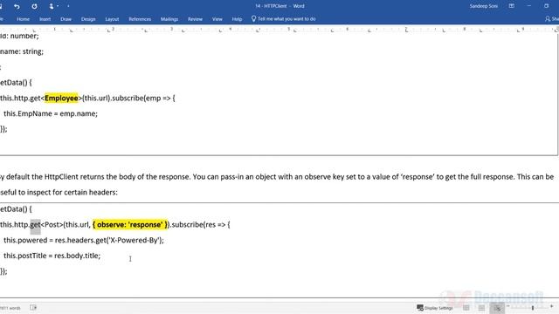
Task: Open the Home ribbon tab
Action: click(24, 19)
